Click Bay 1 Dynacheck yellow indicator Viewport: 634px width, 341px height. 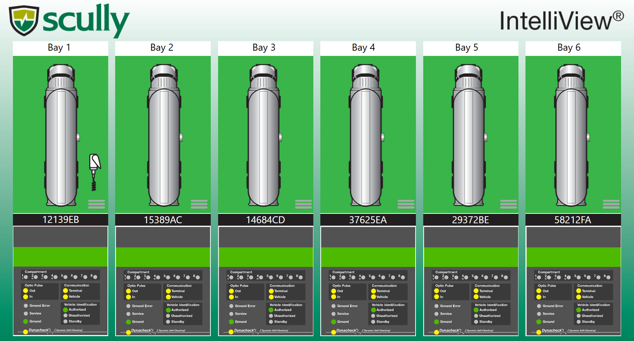[x=26, y=332]
